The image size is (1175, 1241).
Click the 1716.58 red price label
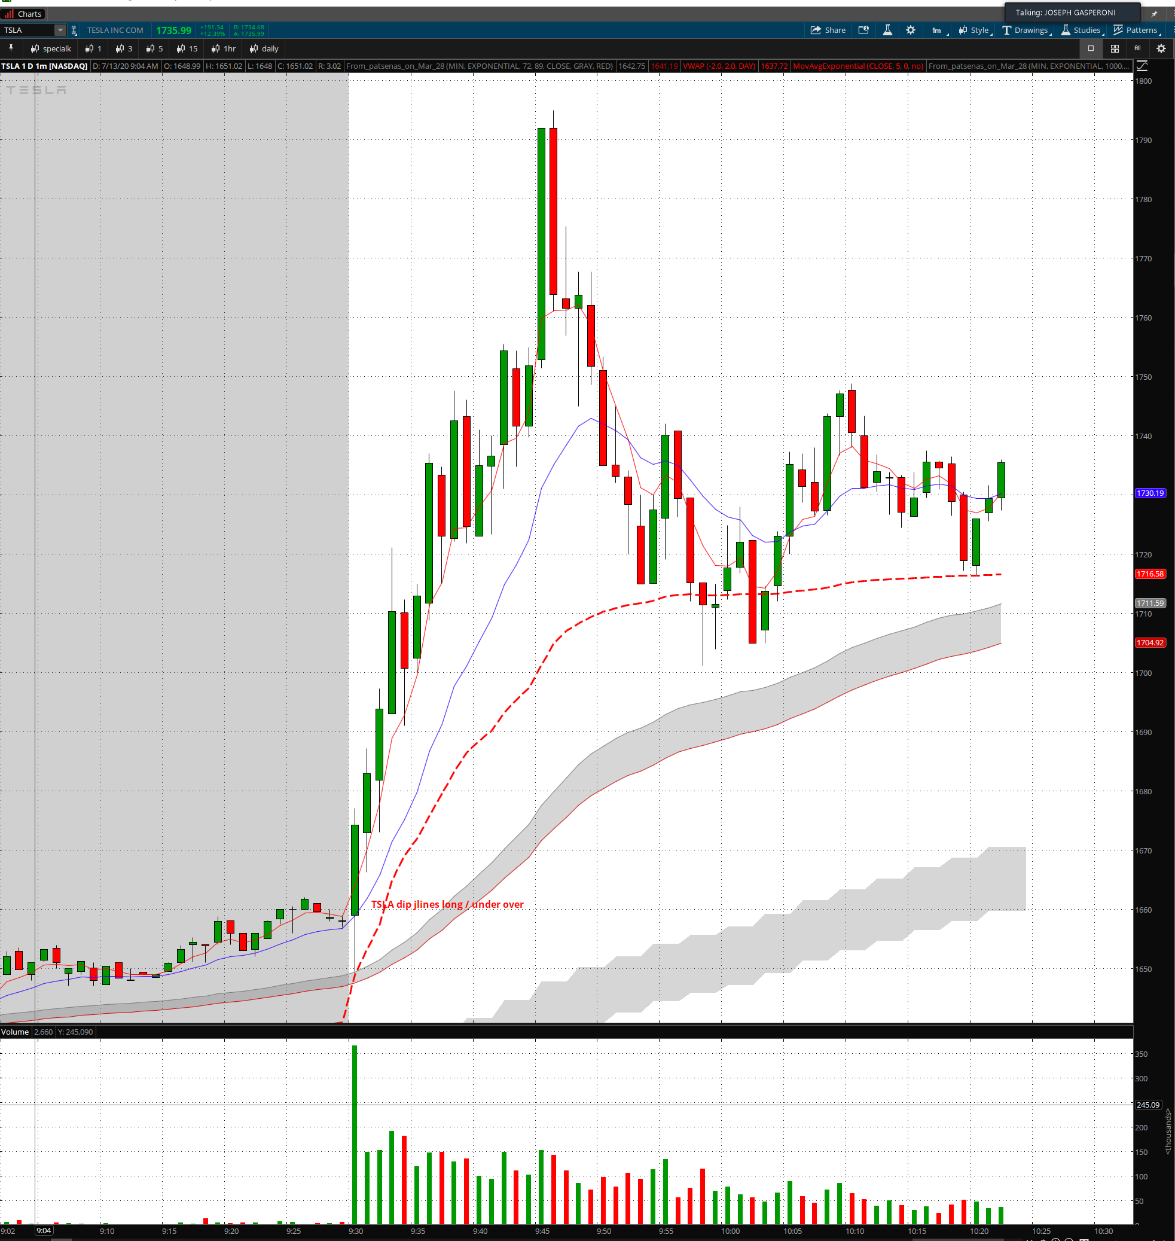pyautogui.click(x=1150, y=574)
